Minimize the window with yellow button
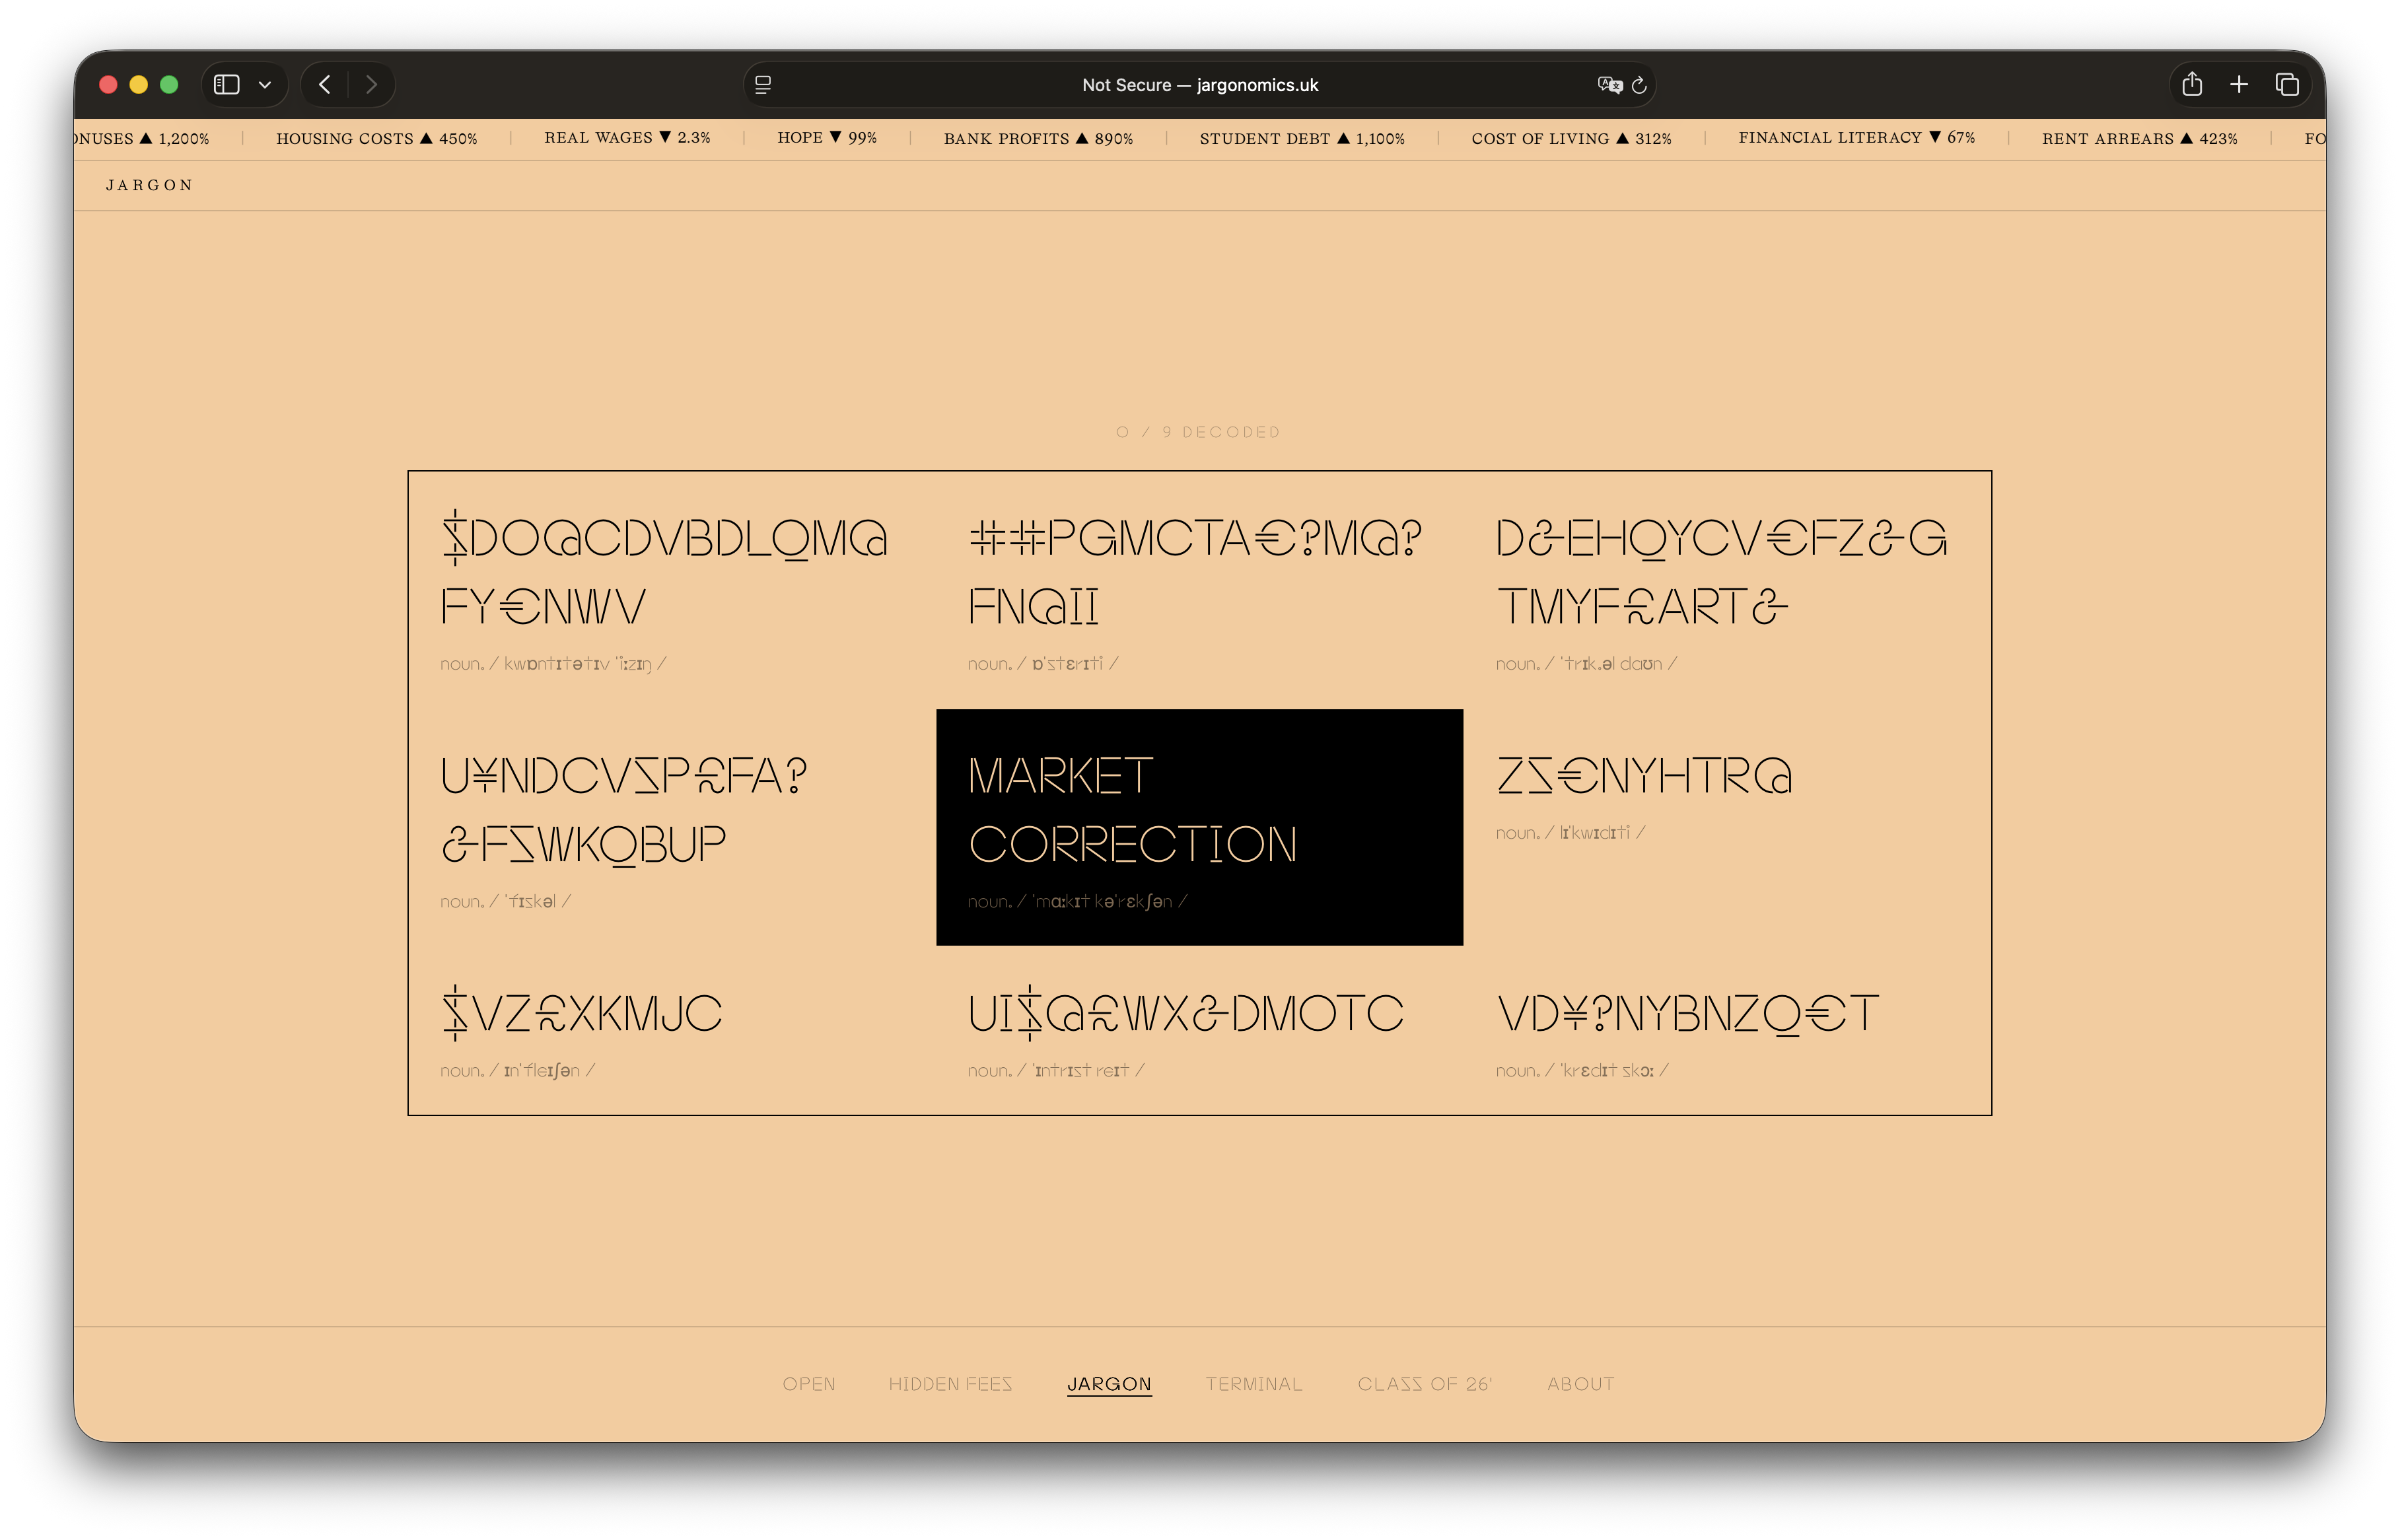2400x1540 pixels. [139, 85]
